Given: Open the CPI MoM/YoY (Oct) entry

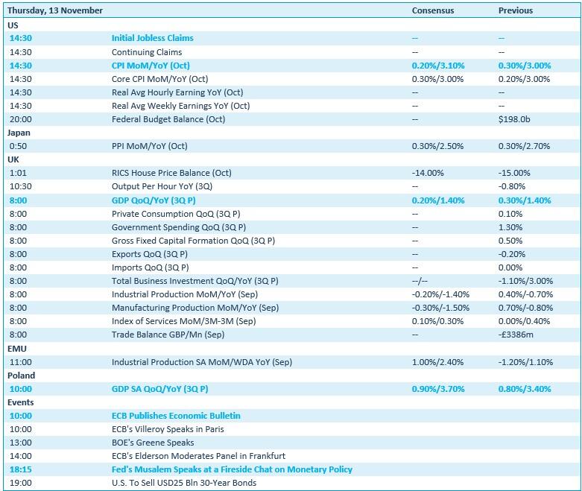Looking at the screenshot, I should [151, 66].
